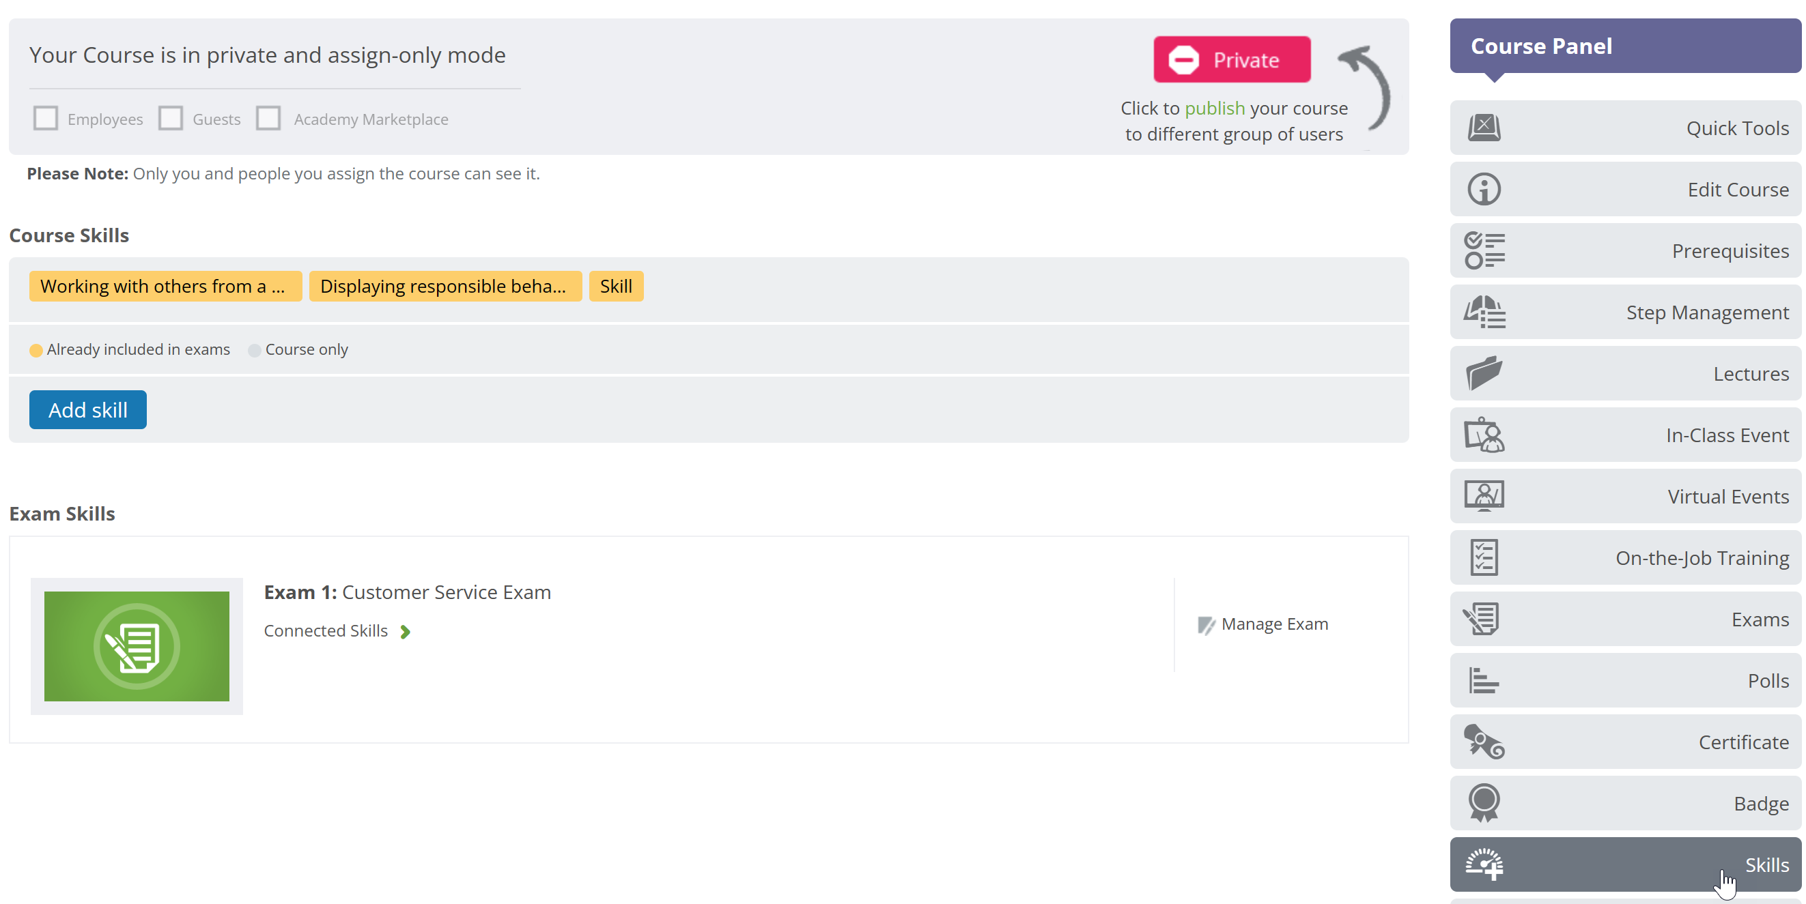Open Certificate menu item
Image resolution: width=1806 pixels, height=904 pixels.
(x=1625, y=742)
